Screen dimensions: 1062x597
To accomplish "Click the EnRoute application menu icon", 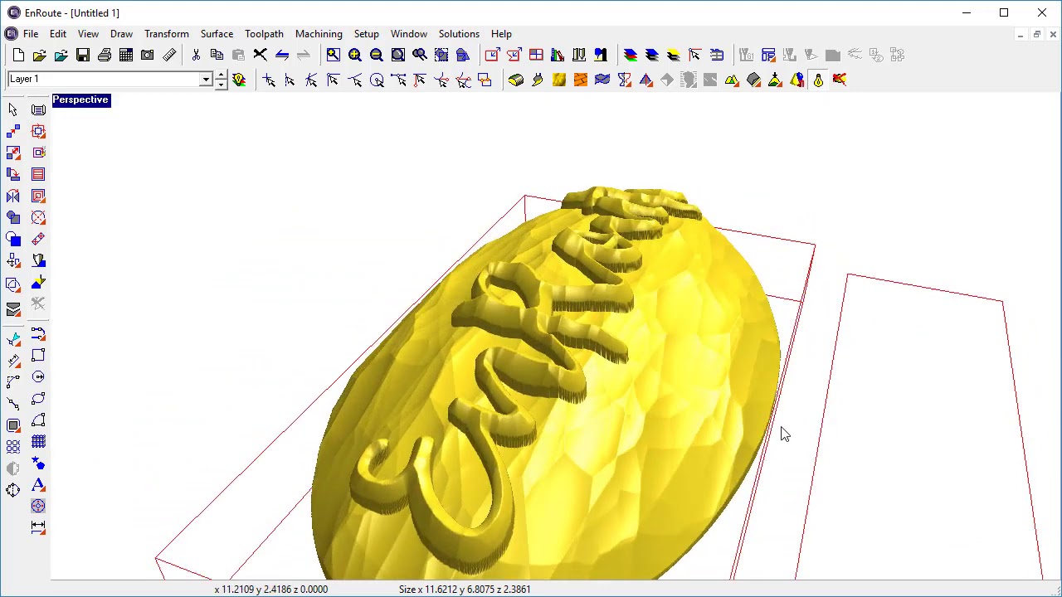I will [10, 34].
